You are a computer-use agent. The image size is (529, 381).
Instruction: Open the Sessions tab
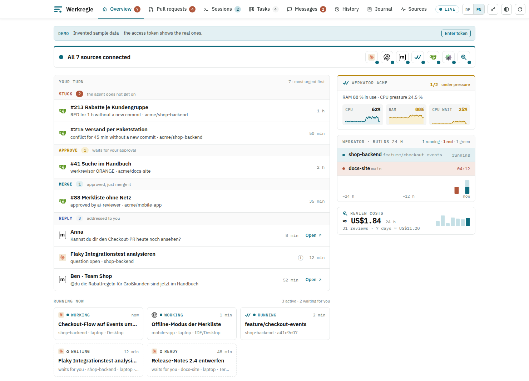pyautogui.click(x=222, y=9)
